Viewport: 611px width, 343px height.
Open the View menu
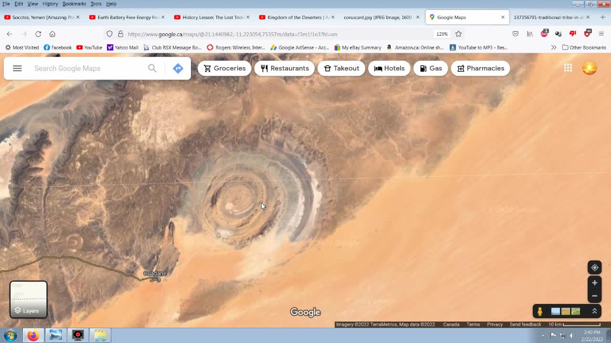32,4
